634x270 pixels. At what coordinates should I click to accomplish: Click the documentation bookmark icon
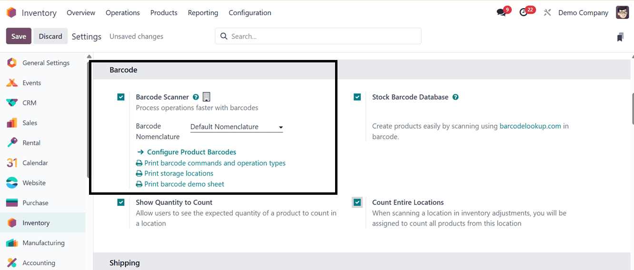coord(620,37)
